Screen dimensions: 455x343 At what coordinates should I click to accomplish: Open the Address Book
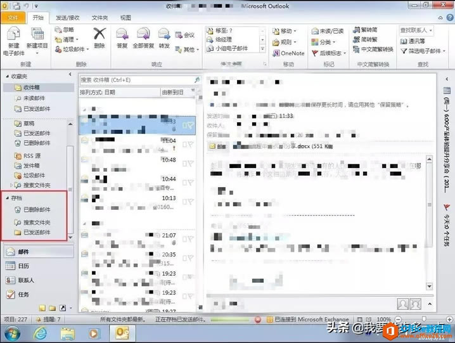(413, 41)
